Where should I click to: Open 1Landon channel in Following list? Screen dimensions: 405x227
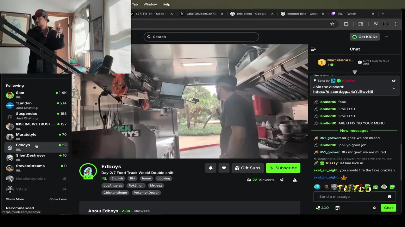click(36, 105)
